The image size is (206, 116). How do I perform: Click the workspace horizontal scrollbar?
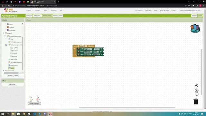point(127,107)
